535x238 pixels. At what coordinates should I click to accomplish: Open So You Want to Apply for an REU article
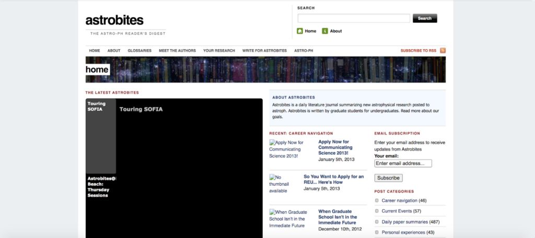tap(334, 179)
